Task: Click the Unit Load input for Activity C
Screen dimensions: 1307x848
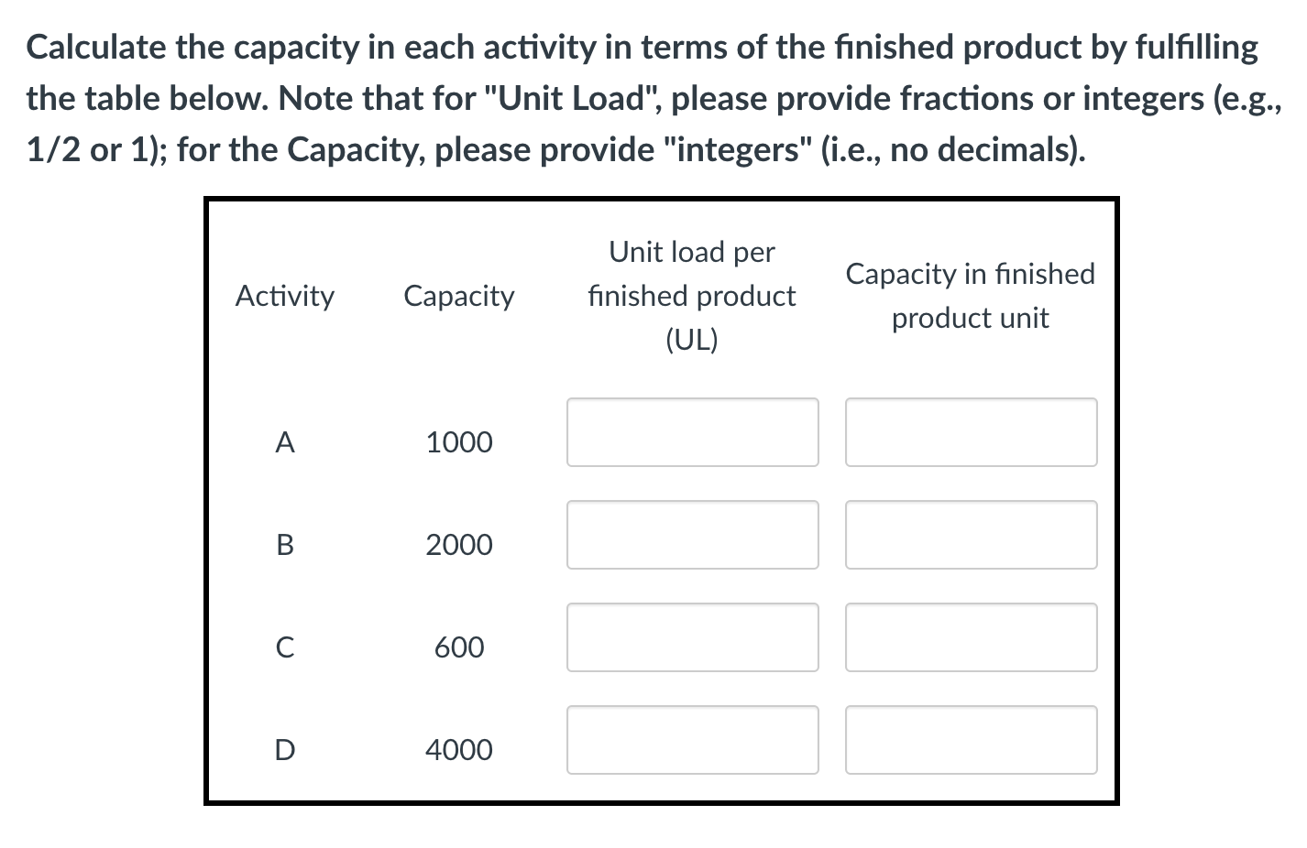Action: click(692, 637)
